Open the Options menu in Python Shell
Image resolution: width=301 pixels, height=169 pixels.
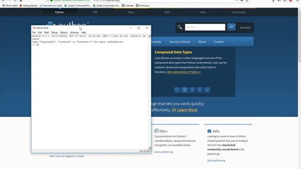click(x=64, y=32)
